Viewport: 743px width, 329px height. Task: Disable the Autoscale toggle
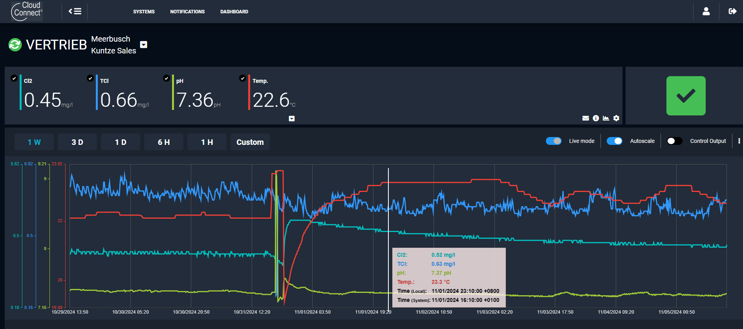coord(615,141)
